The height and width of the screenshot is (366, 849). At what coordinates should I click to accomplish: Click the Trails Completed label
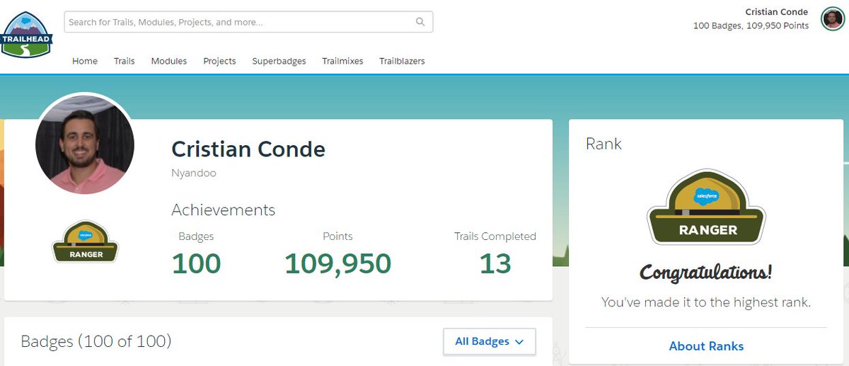pyautogui.click(x=495, y=236)
